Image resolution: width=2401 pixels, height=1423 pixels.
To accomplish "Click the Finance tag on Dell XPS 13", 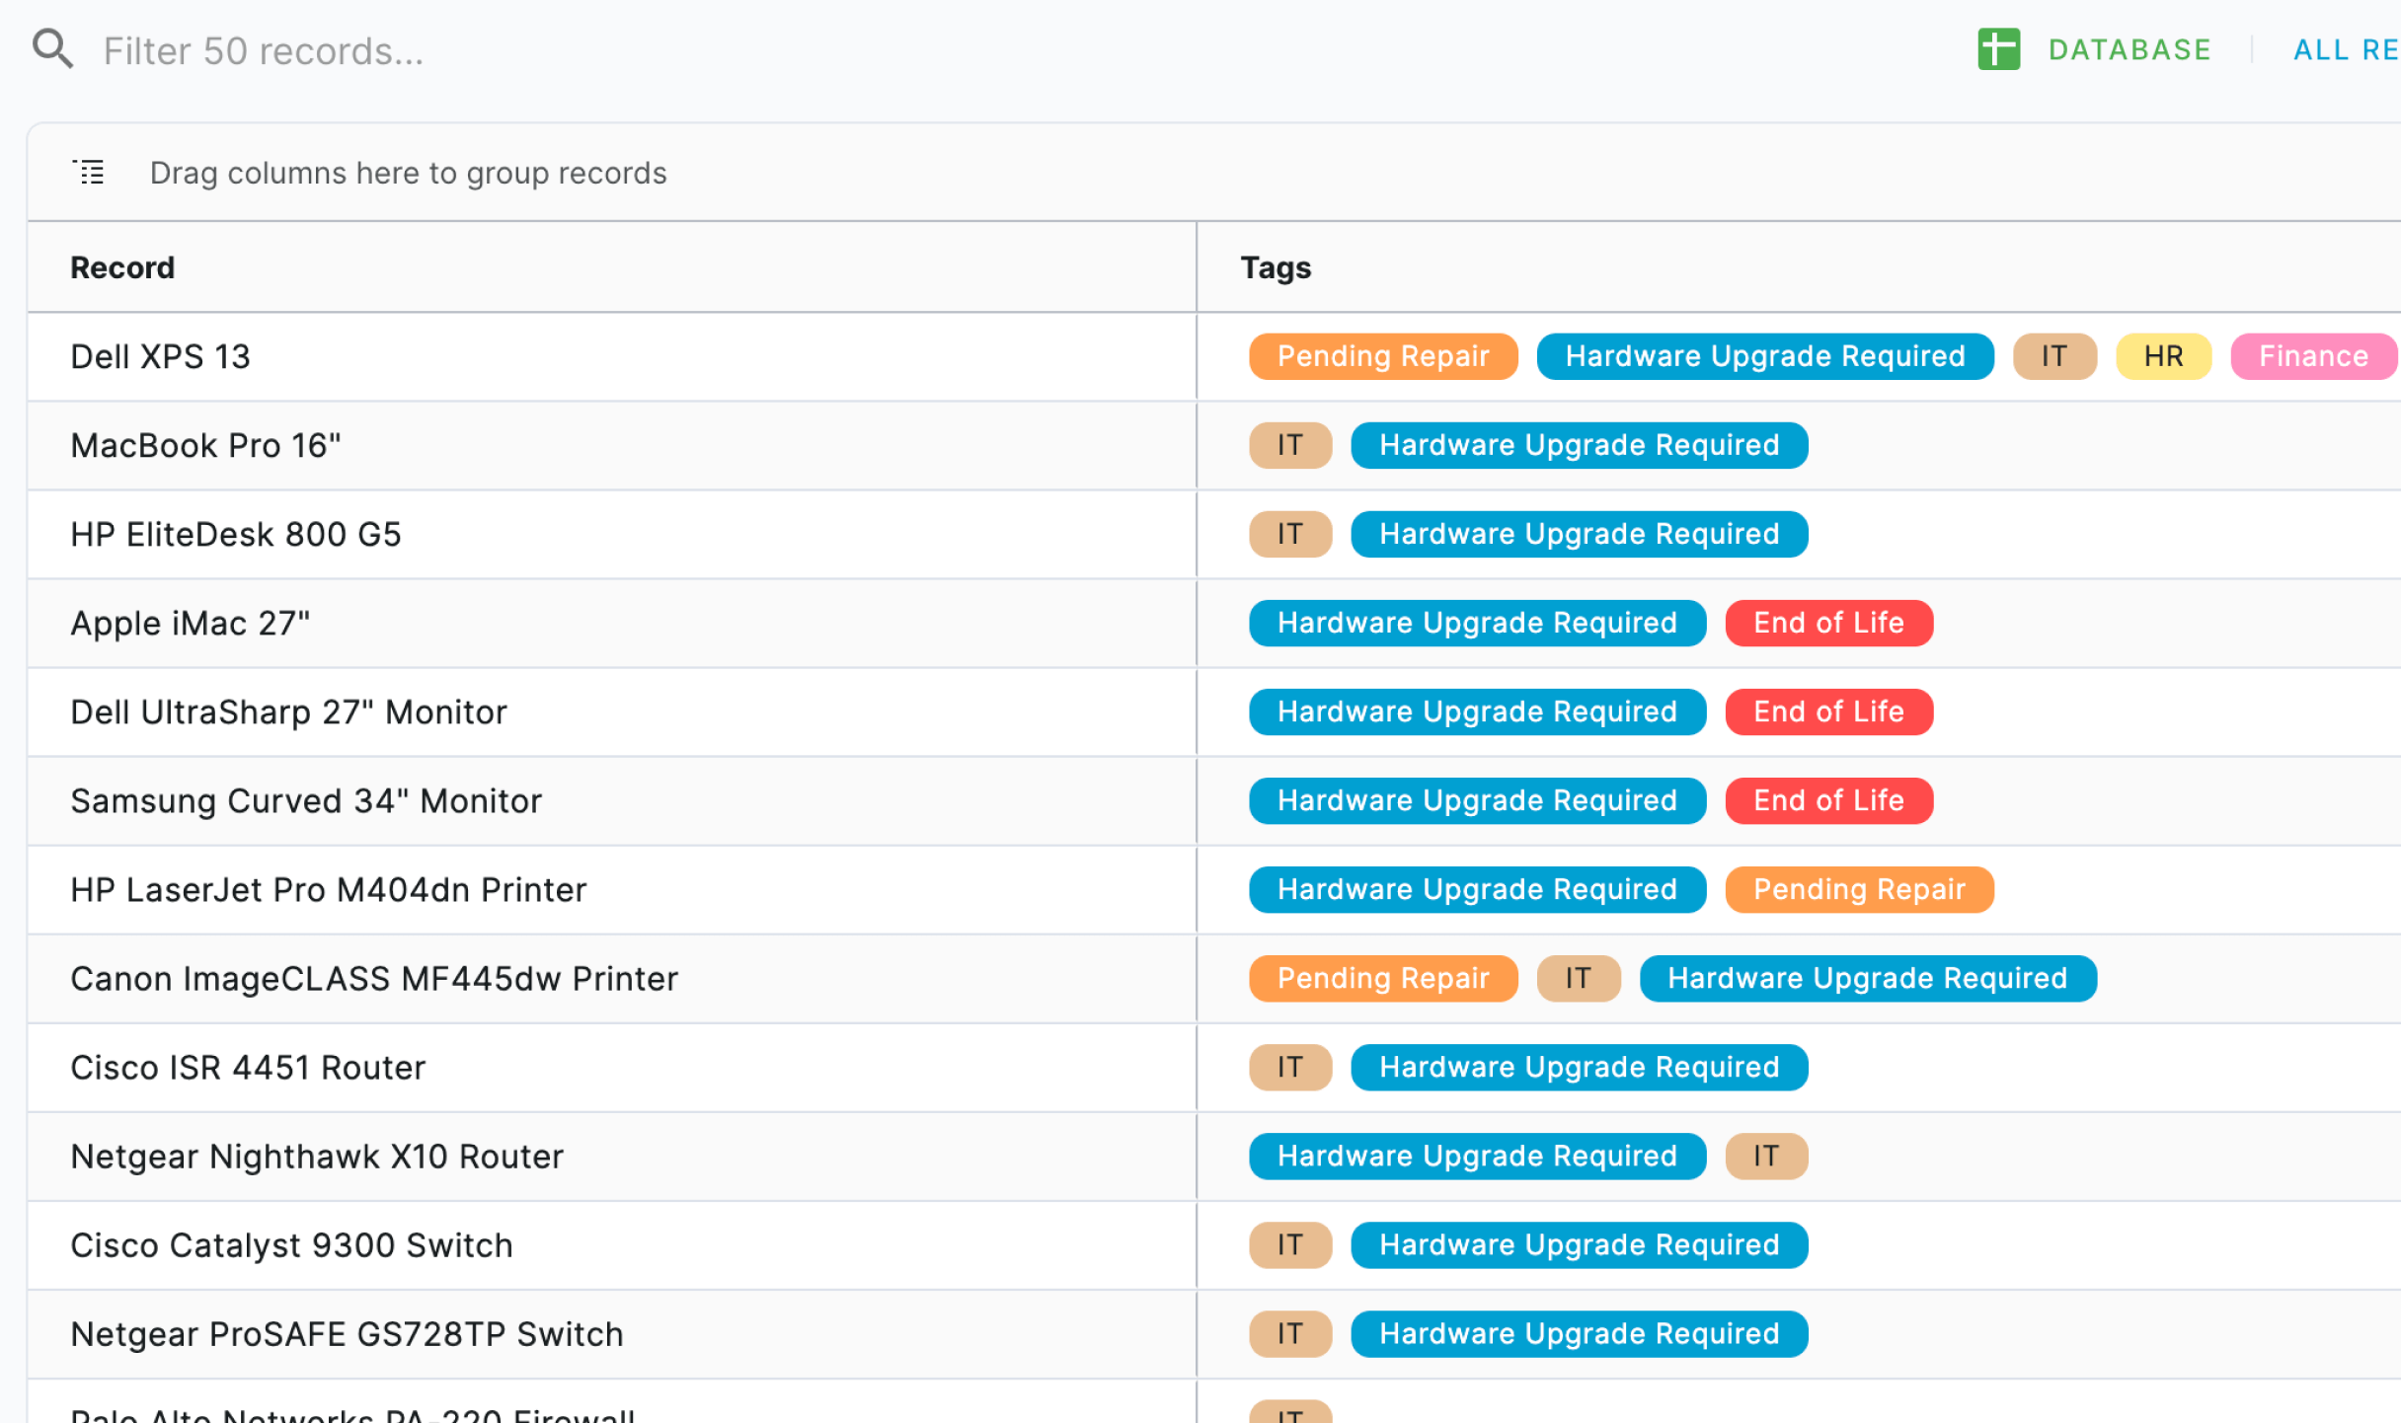I will tap(2313, 356).
